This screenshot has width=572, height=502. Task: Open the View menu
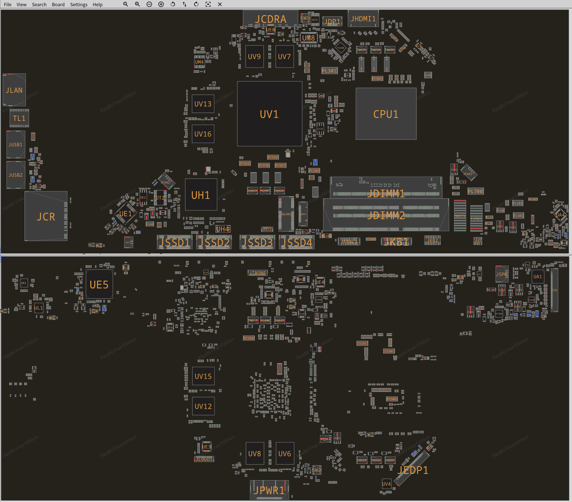[x=22, y=5]
